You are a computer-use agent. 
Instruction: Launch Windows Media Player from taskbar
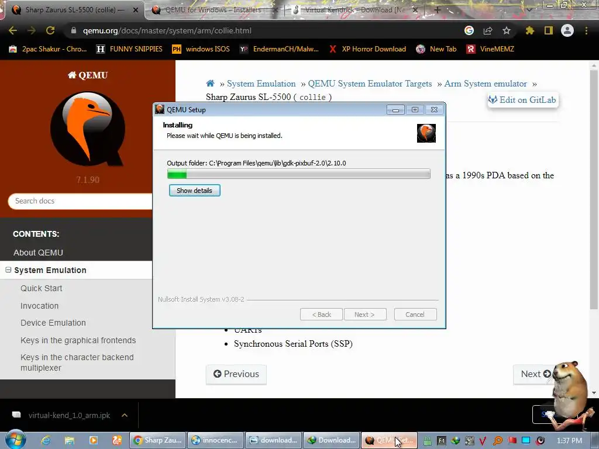pyautogui.click(x=93, y=440)
